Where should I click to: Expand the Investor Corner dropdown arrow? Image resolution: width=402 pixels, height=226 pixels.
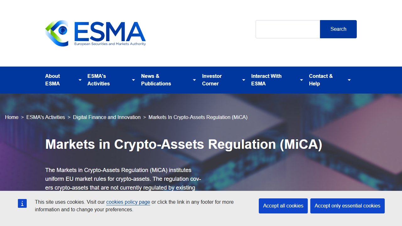(244, 80)
